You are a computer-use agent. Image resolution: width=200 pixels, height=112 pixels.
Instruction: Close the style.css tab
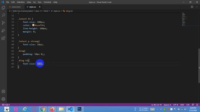[x=40, y=7]
